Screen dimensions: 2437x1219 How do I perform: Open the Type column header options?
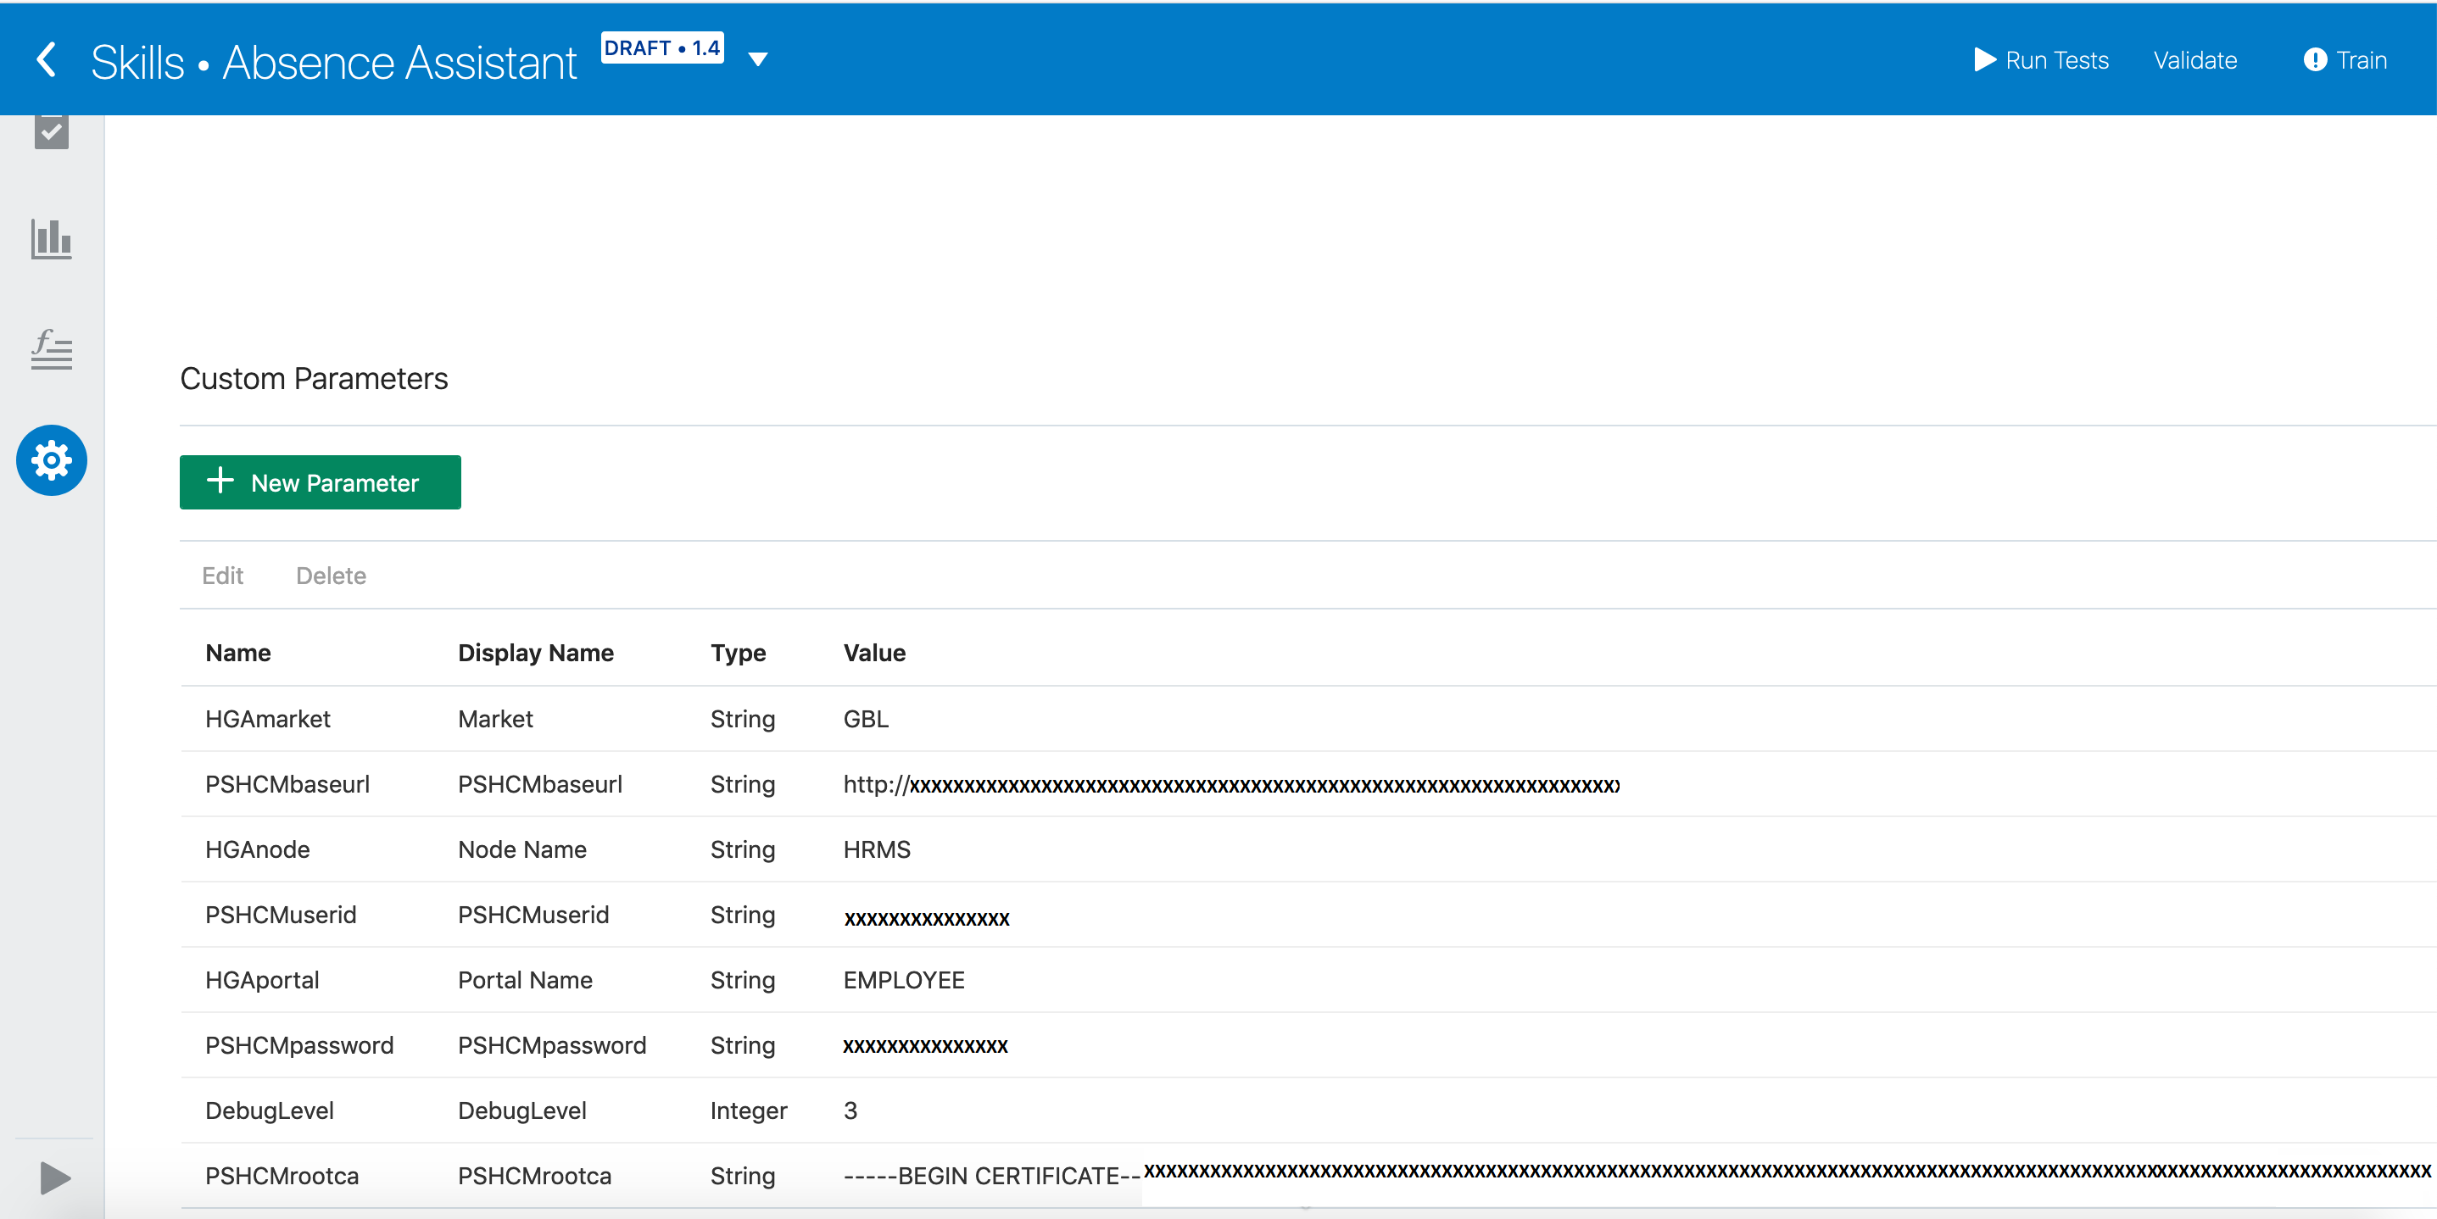pos(738,653)
